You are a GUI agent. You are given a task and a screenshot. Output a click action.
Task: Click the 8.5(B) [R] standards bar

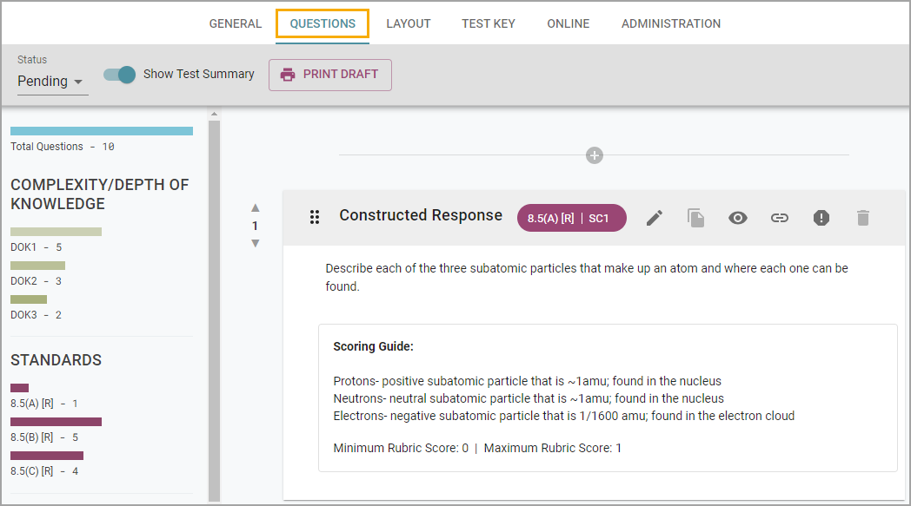tap(56, 422)
